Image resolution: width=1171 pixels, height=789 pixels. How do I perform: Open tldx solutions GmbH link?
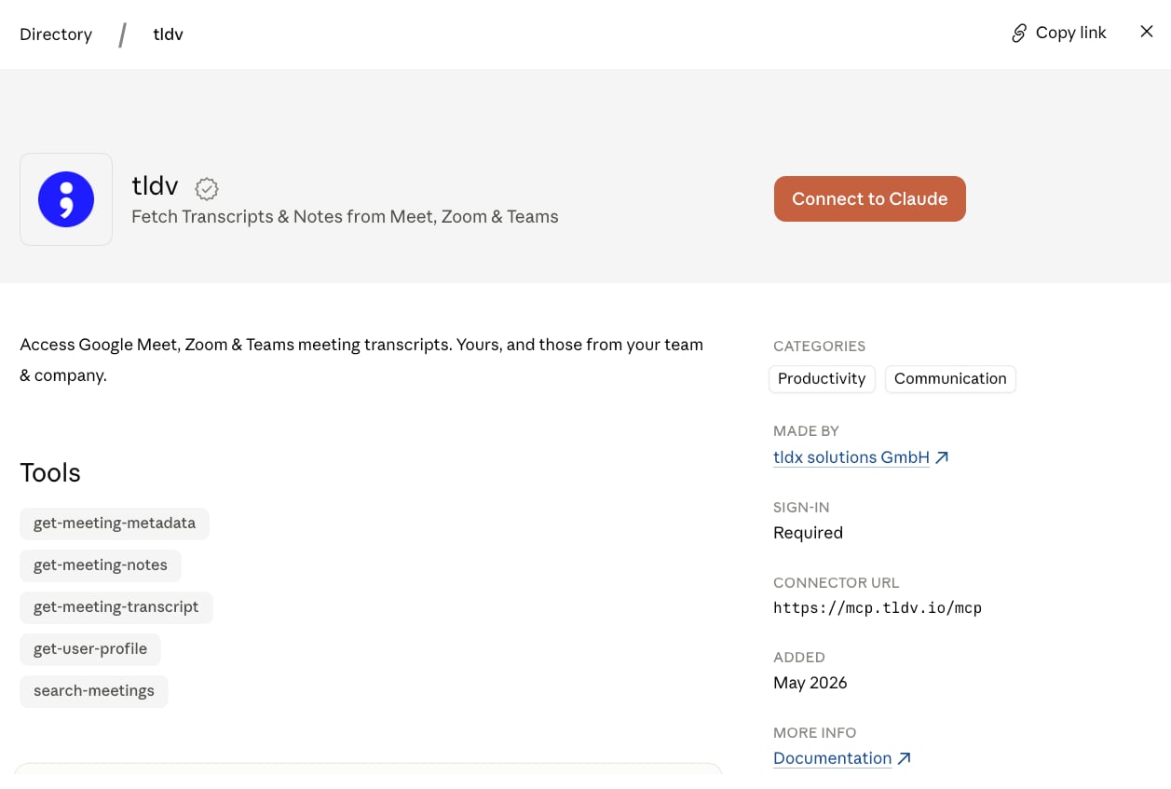851,457
